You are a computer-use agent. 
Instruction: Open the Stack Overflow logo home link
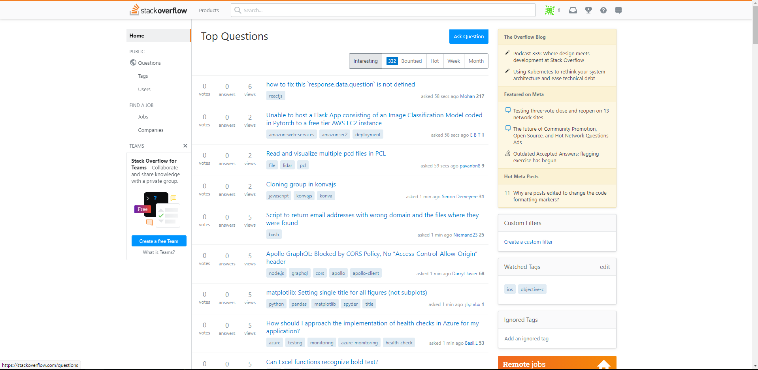click(x=158, y=10)
